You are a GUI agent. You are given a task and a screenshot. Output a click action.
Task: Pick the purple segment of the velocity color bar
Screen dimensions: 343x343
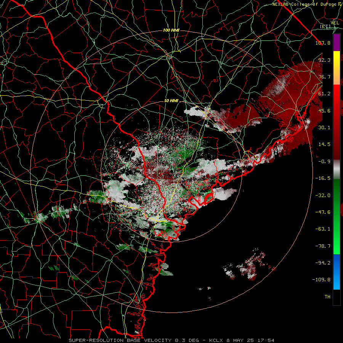337,42
